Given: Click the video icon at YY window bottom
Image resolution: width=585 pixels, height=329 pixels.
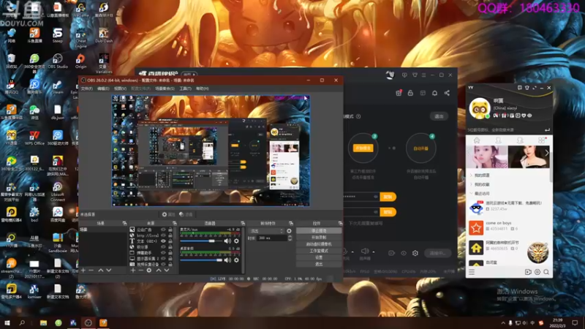Looking at the screenshot, I should tap(528, 272).
